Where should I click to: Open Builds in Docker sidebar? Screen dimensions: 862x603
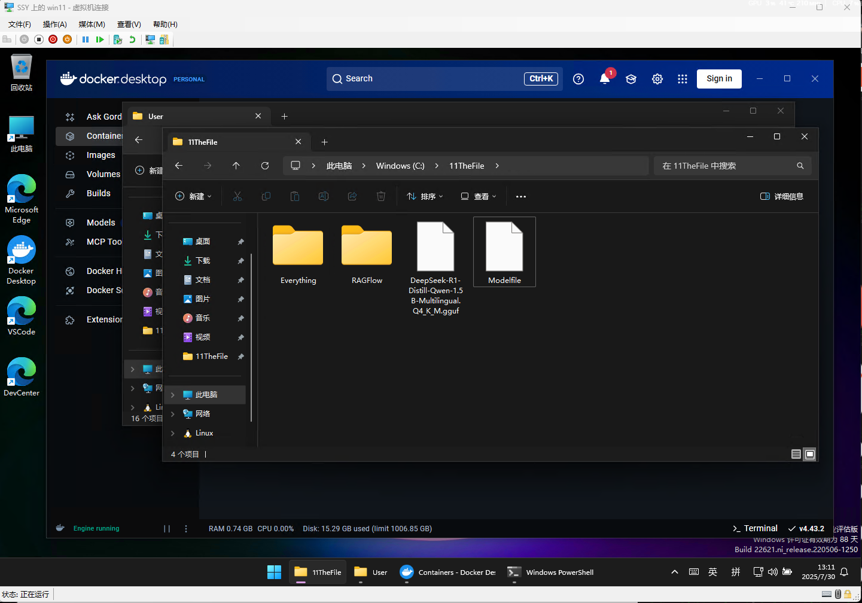pyautogui.click(x=98, y=193)
